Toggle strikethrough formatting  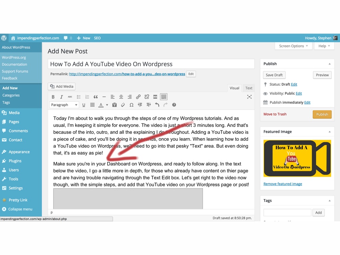coord(70,97)
